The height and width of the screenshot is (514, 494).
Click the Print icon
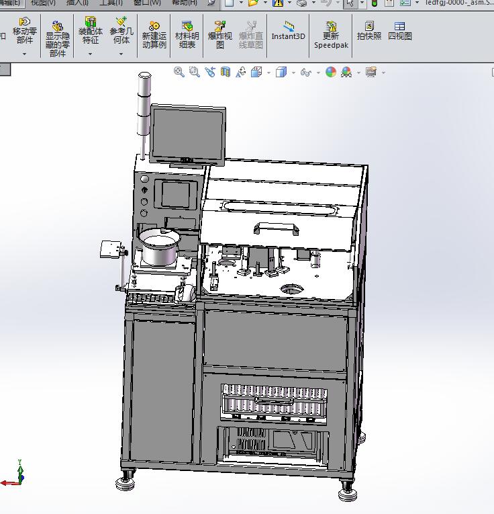coord(302,3)
